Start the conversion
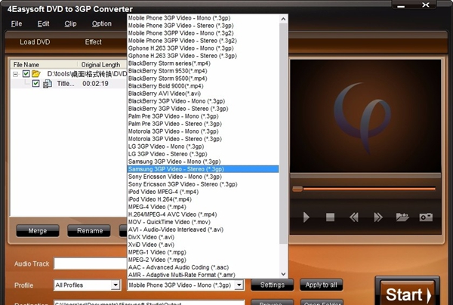 [408, 293]
